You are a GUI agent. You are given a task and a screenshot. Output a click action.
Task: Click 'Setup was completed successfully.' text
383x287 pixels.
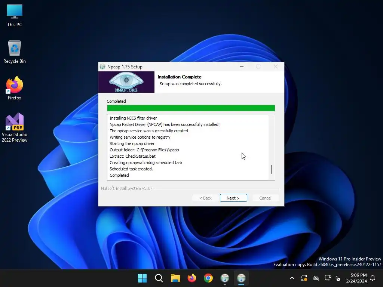[190, 84]
